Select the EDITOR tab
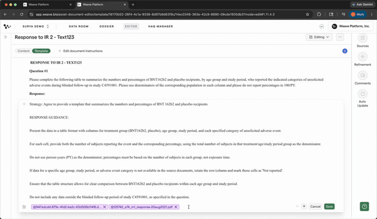Viewport: 377px width, 219px height. pyautogui.click(x=131, y=26)
